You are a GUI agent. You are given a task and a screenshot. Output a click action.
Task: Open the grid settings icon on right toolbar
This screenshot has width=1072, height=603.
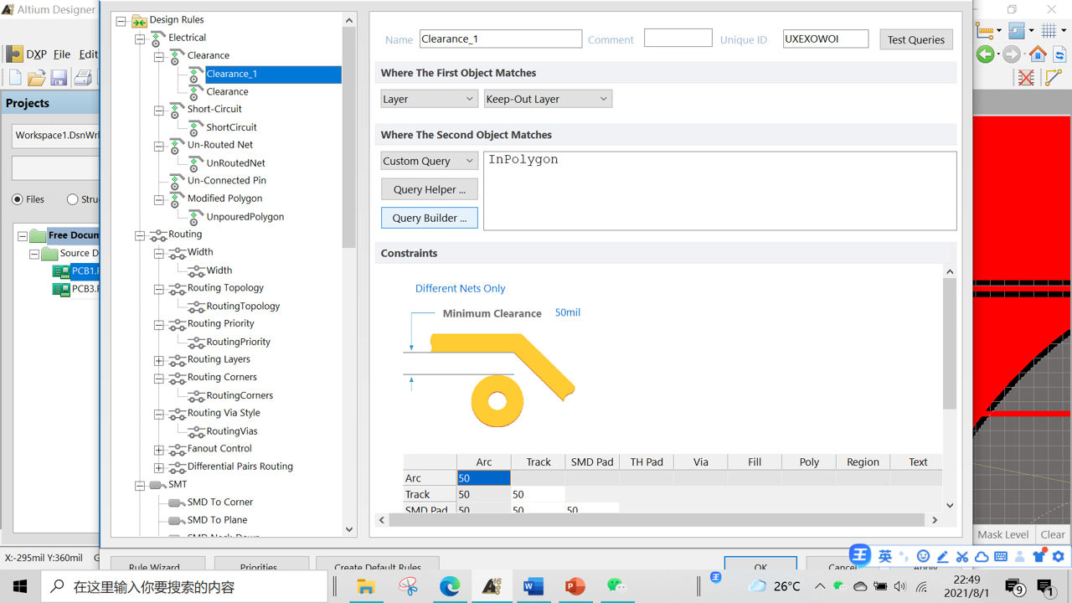(1050, 30)
